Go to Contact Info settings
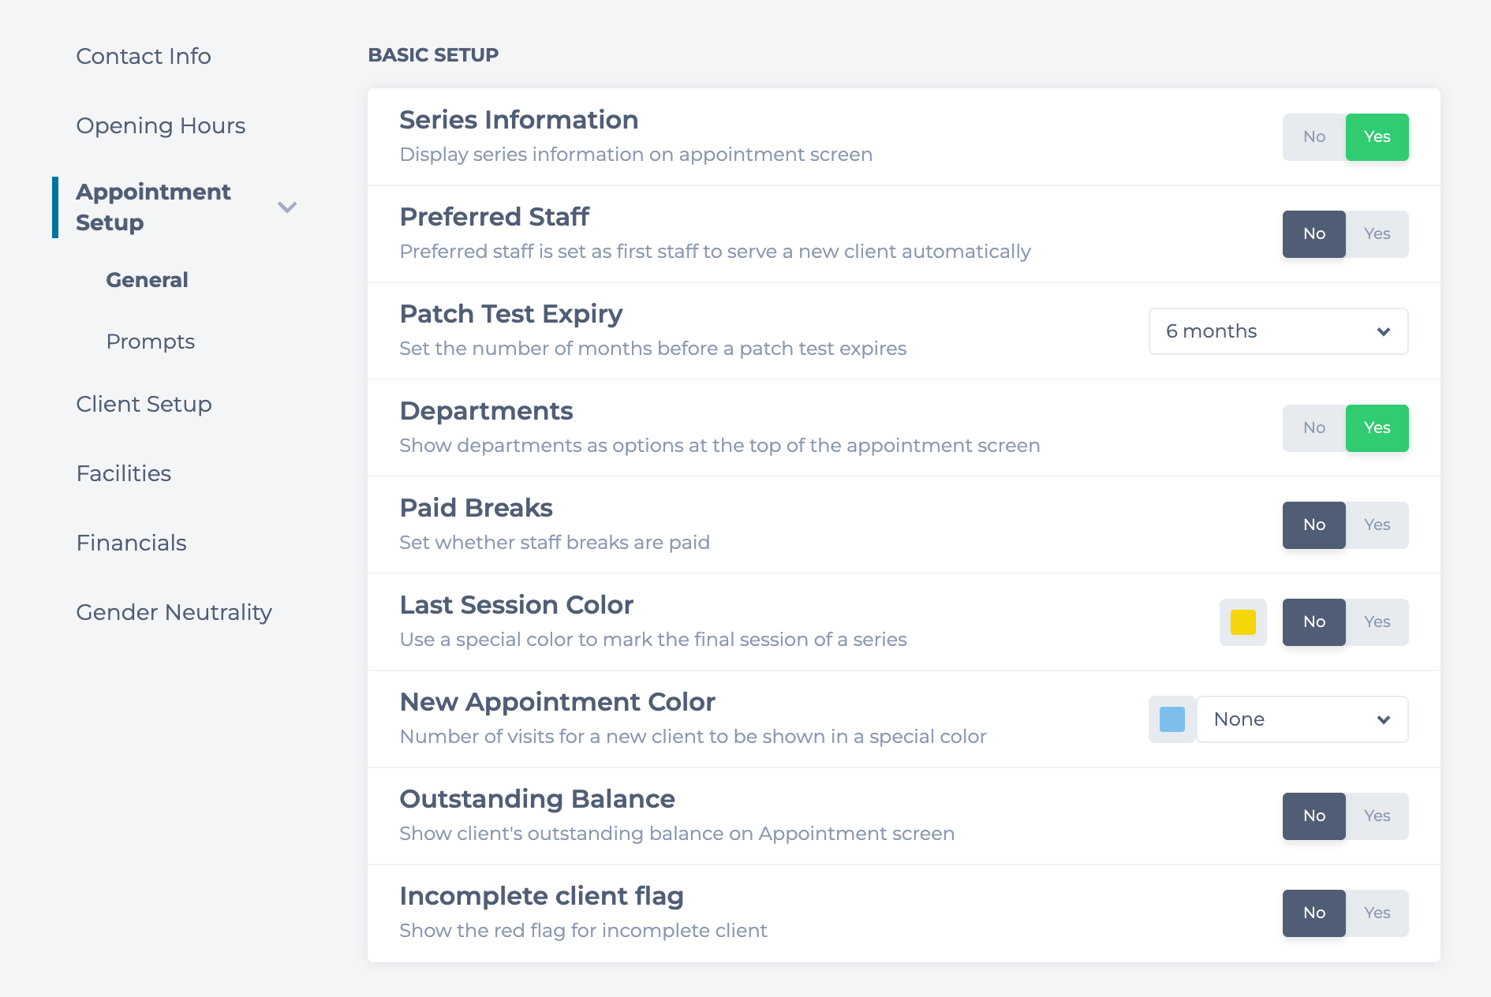Image resolution: width=1491 pixels, height=997 pixels. (144, 57)
